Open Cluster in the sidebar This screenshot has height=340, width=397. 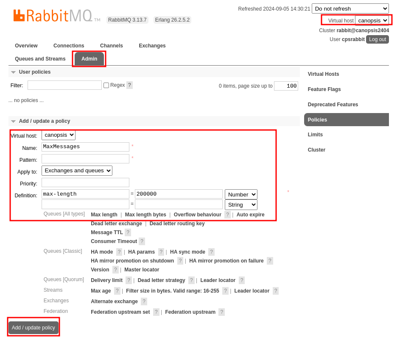click(316, 149)
